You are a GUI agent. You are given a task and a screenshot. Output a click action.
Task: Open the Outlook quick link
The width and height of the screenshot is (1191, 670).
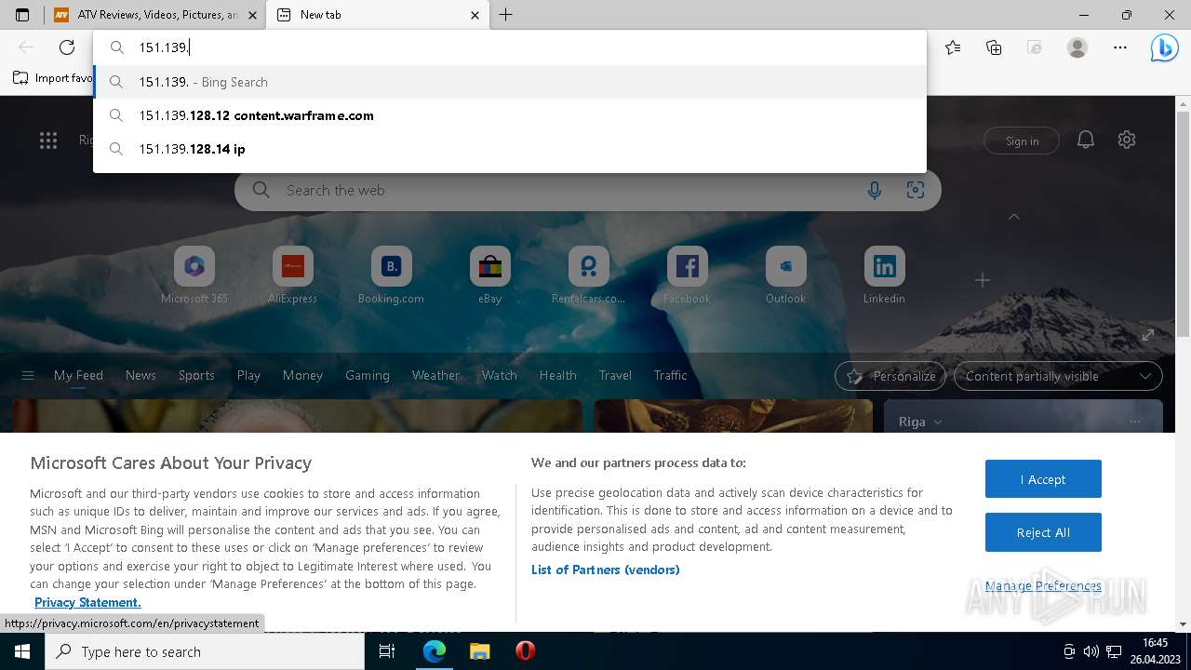[786, 275]
